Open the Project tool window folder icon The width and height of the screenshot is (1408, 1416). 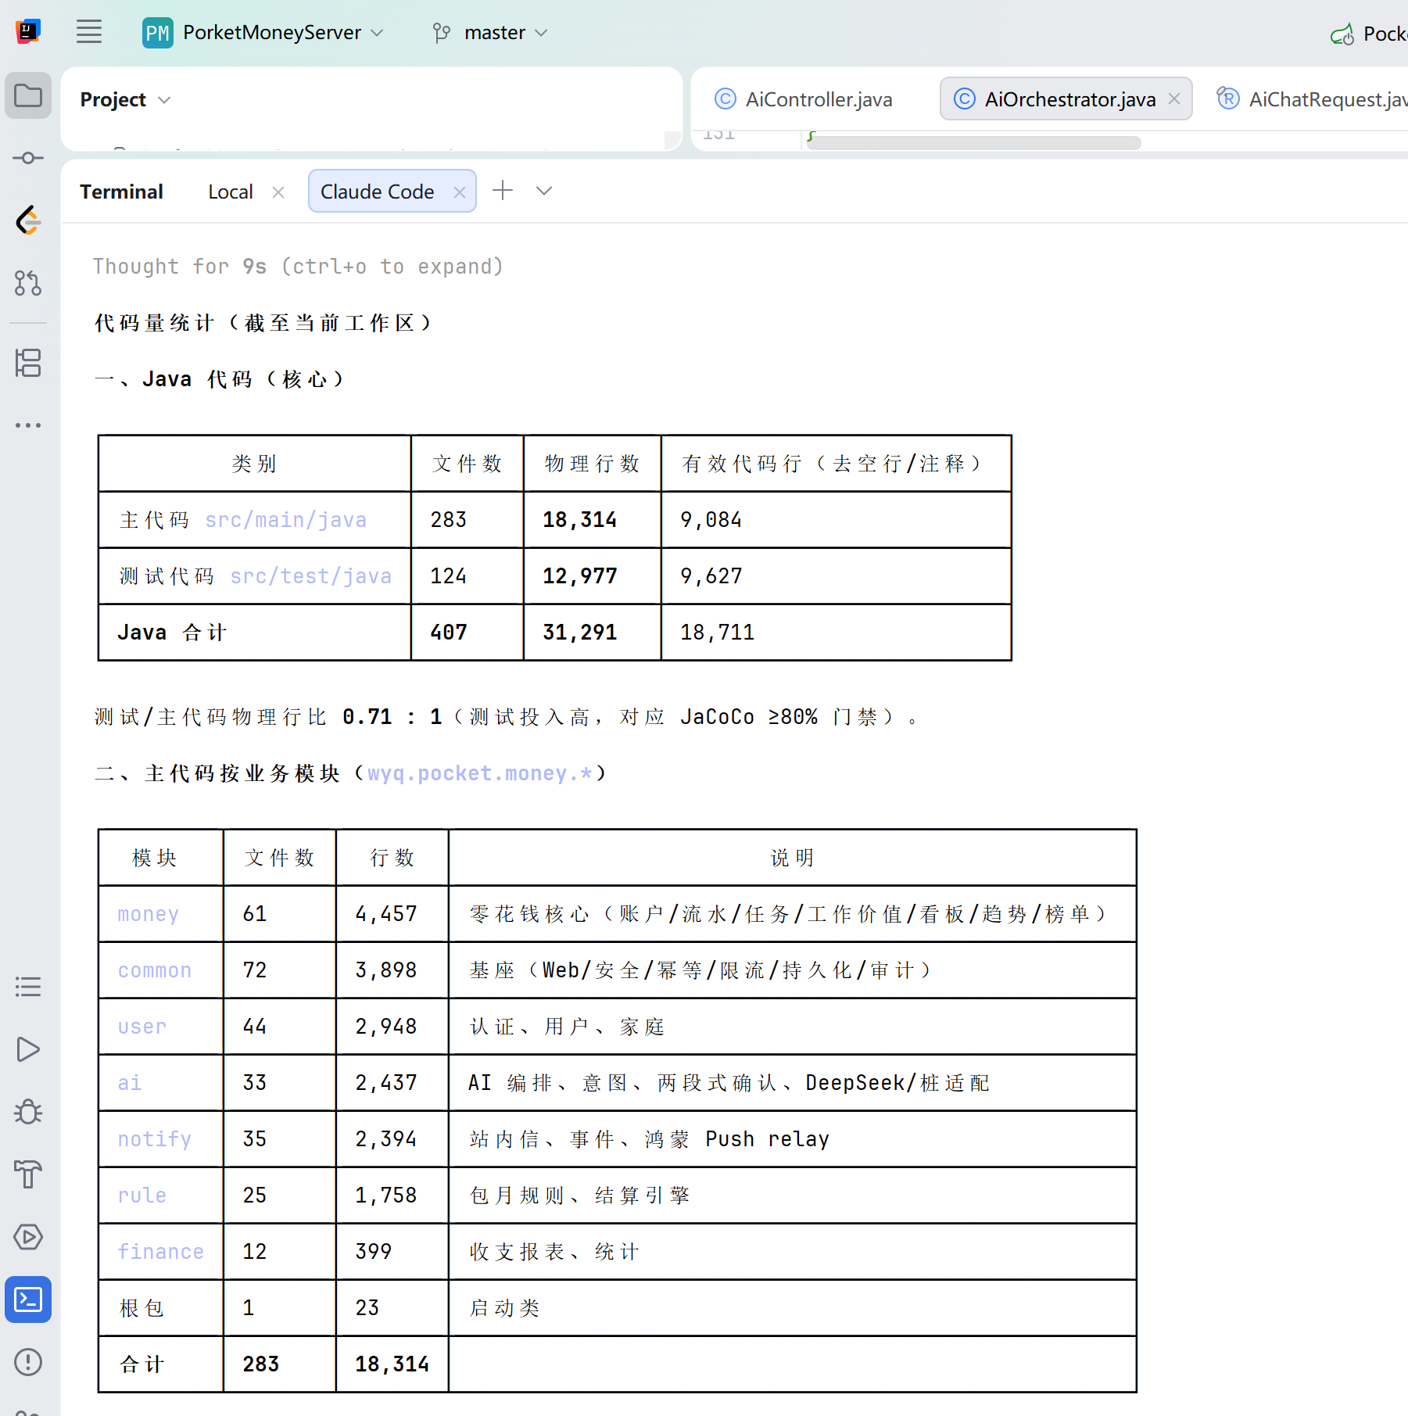click(x=28, y=95)
